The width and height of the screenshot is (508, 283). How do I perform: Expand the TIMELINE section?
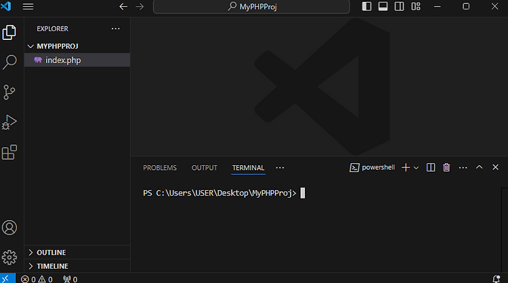click(x=77, y=266)
